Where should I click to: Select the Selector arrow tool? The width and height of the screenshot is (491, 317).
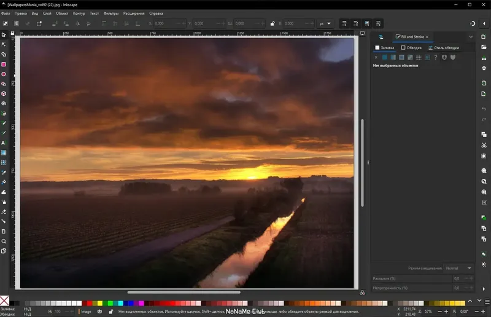[x=4, y=34]
